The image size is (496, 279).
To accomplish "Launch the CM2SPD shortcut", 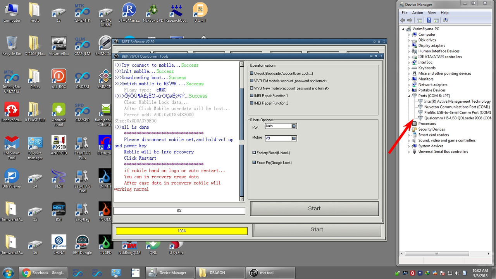I will point(82,113).
